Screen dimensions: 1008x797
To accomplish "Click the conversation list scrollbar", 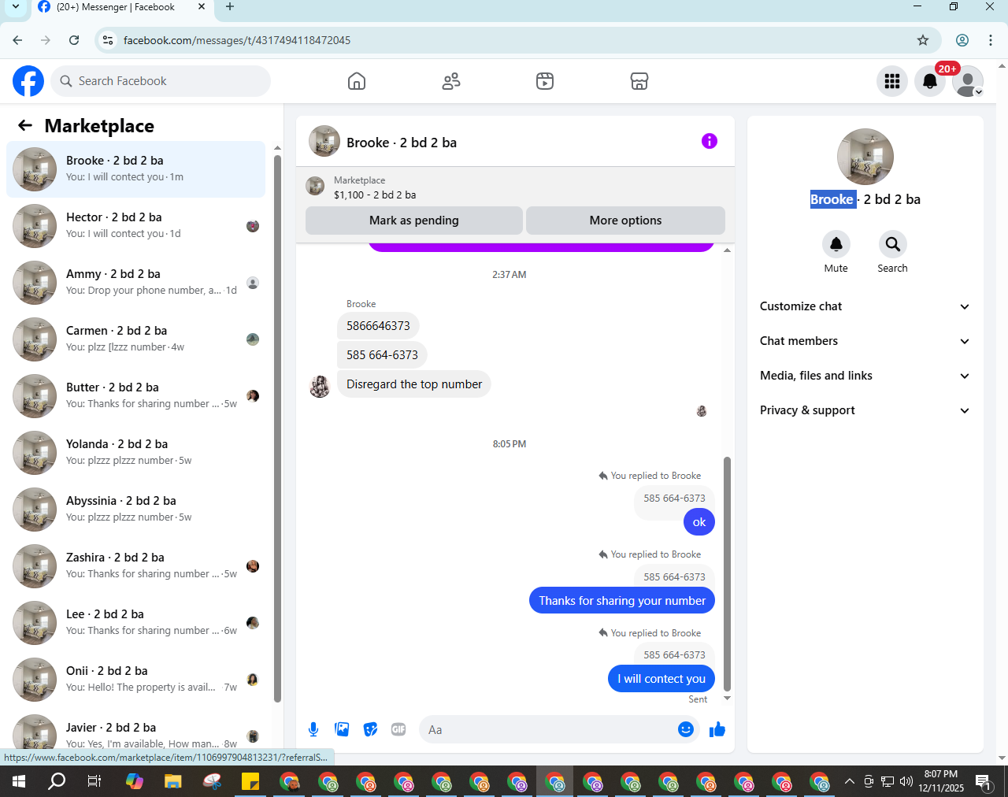I will [277, 428].
